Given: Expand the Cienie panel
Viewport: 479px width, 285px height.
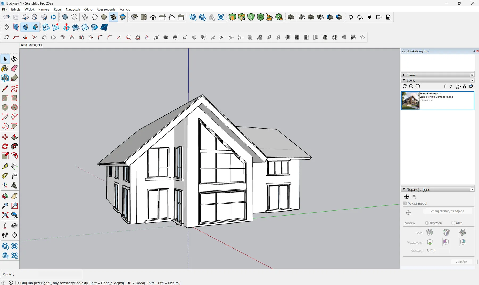Looking at the screenshot, I should (404, 75).
